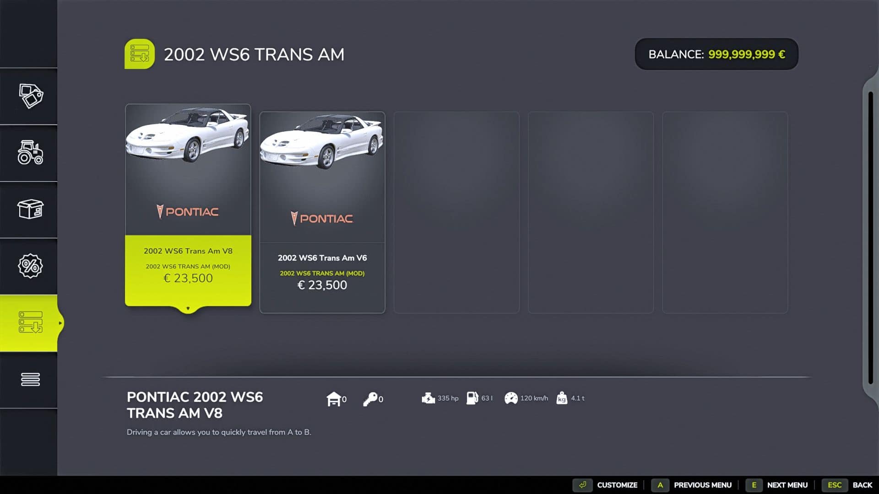Viewport: 879px width, 494px height.
Task: Click the Pontiac logo on the V6 card
Action: tap(322, 219)
